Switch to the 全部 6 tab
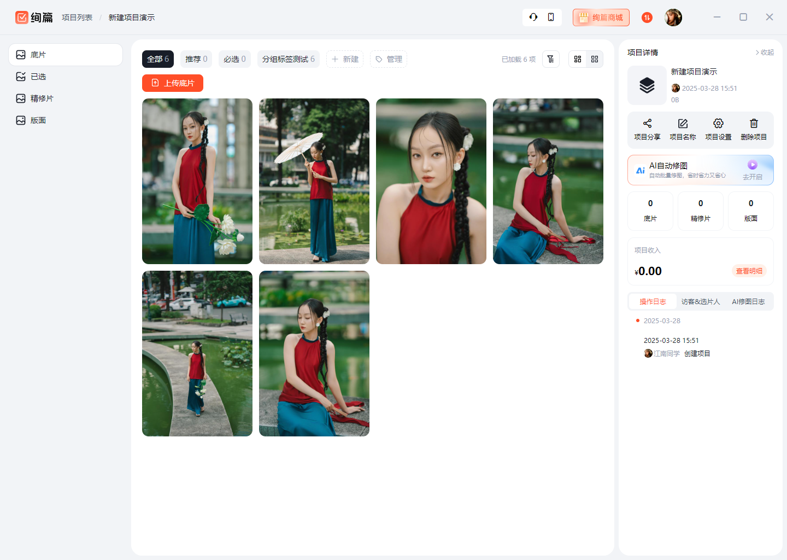Viewport: 787px width, 560px height. pos(158,59)
